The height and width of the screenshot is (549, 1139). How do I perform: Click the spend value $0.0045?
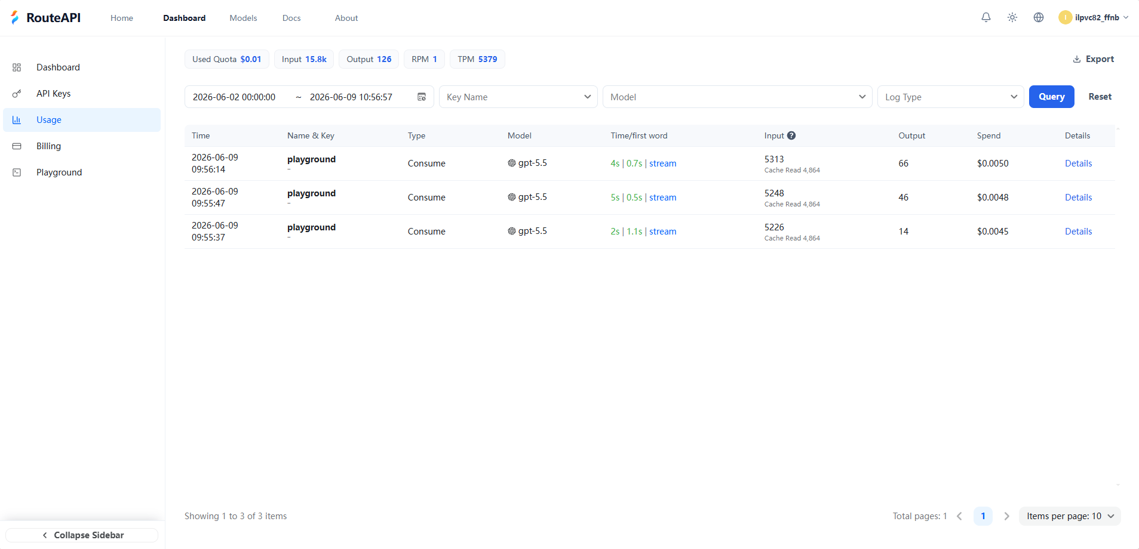point(993,232)
